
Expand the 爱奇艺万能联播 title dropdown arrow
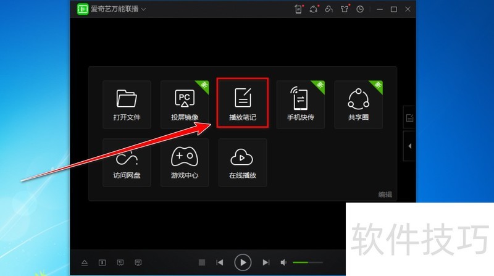click(144, 9)
